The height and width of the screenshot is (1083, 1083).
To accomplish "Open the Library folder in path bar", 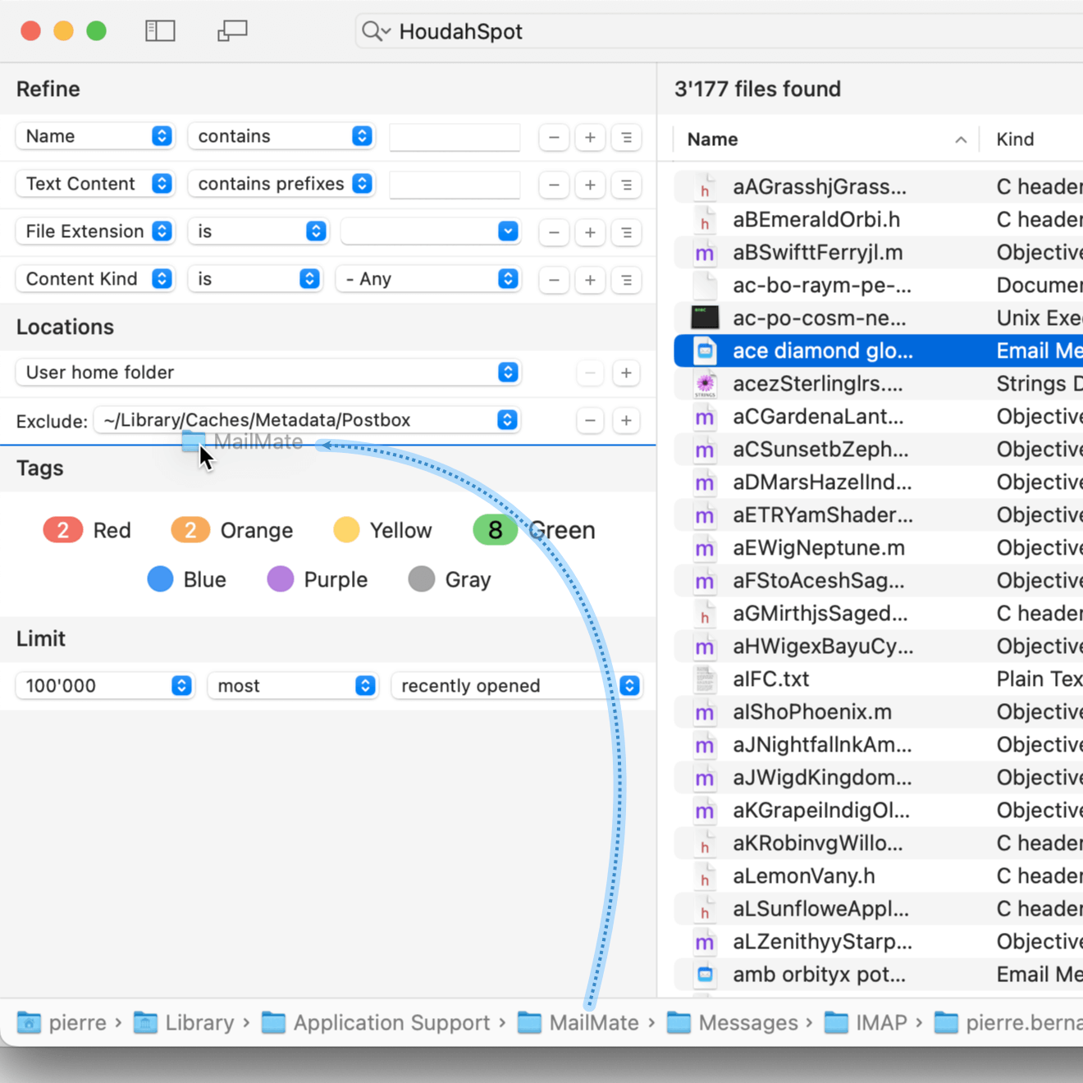I will (199, 1023).
